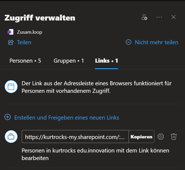Click the plus circle icon for new link
185x170 pixels.
coord(8,117)
